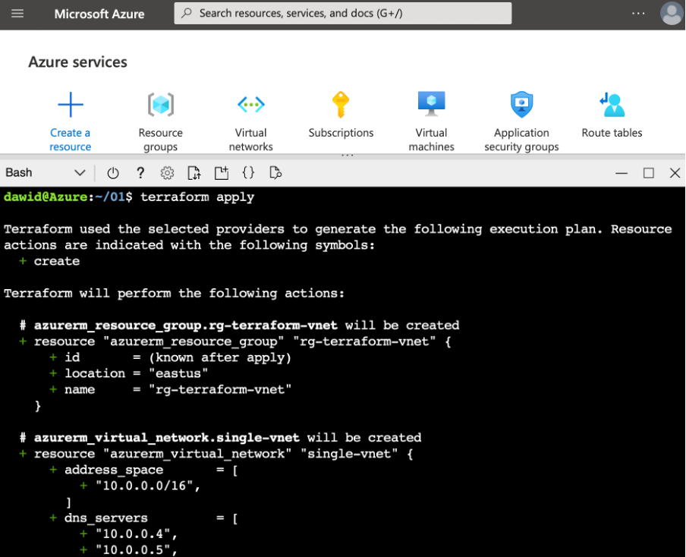Image resolution: width=686 pixels, height=557 pixels.
Task: Open a new Cloud Shell session icon
Action: pos(222,173)
